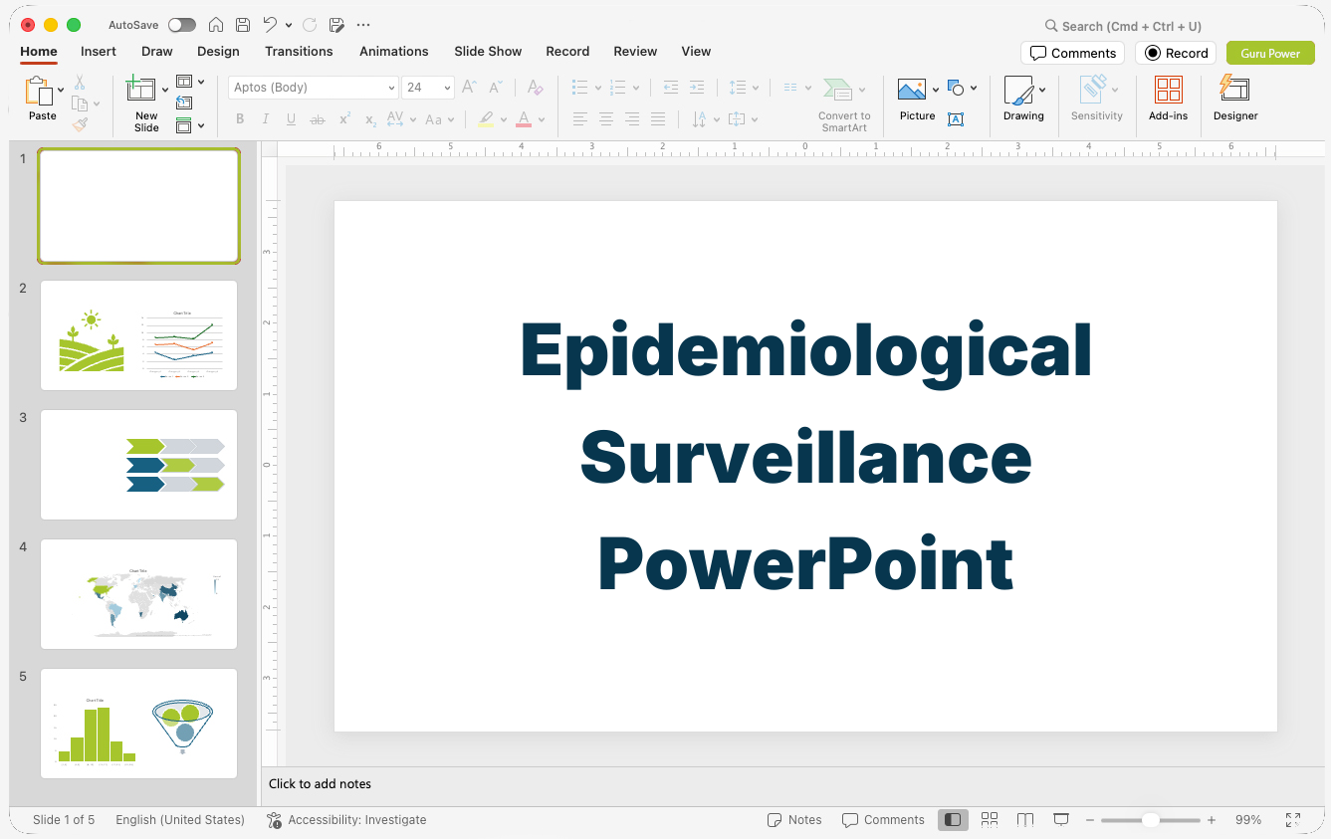Insert a Text Box icon
Screen dimensions: 1331x839
pyautogui.click(x=956, y=119)
